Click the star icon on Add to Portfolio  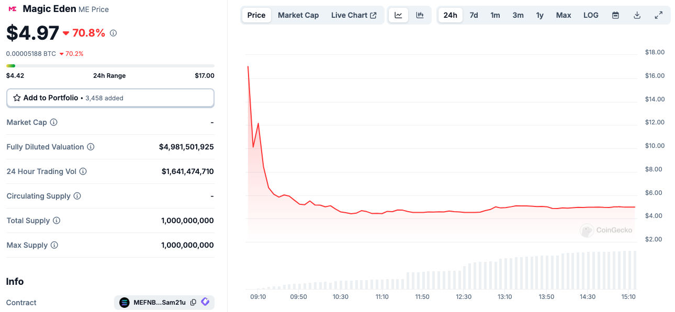click(x=17, y=98)
